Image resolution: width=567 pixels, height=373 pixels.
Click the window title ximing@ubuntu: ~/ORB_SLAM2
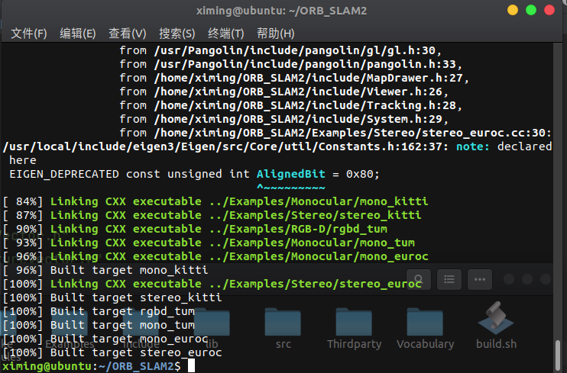[281, 11]
